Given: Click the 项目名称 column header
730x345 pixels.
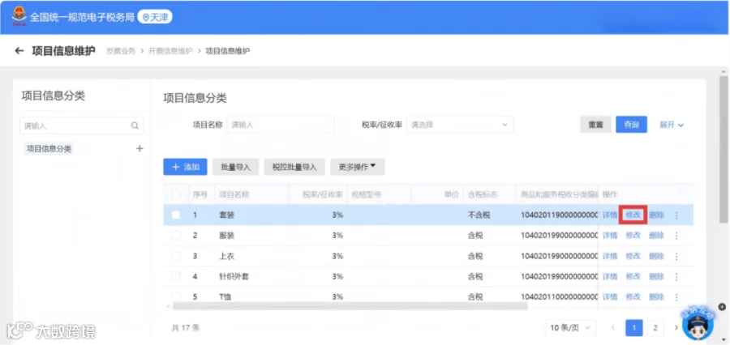Looking at the screenshot, I should click(234, 194).
